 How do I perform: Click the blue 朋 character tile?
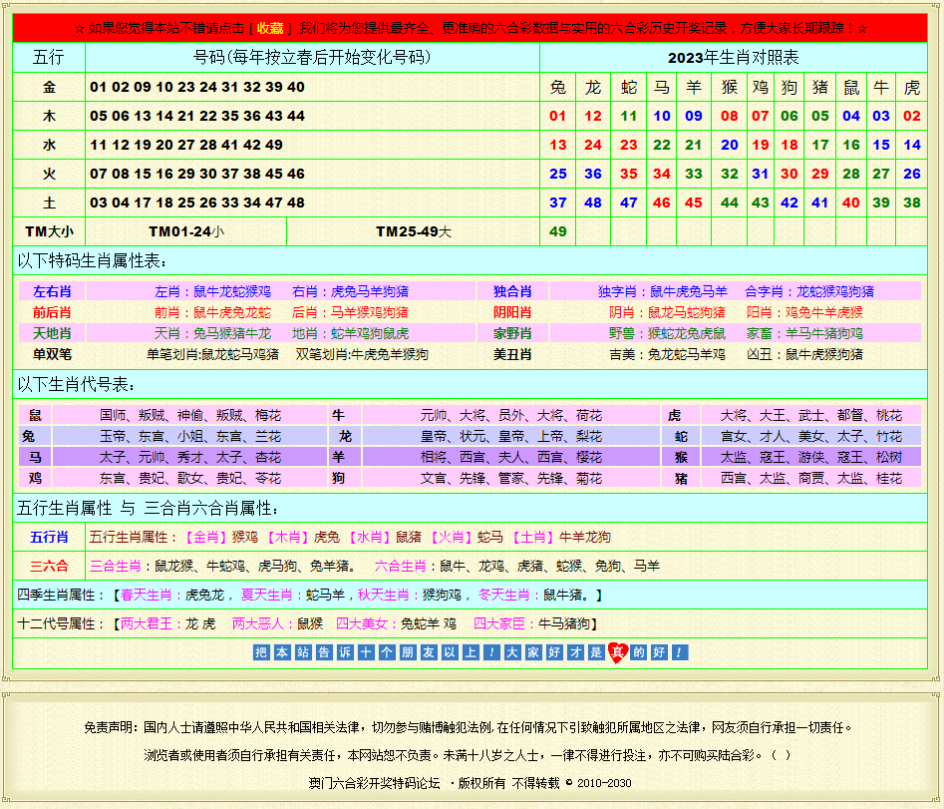408,652
